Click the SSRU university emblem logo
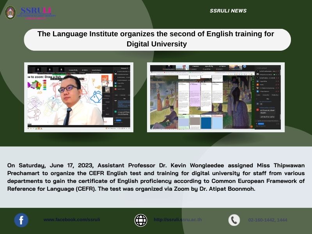Image resolution: width=312 pixels, height=234 pixels. pos(10,12)
